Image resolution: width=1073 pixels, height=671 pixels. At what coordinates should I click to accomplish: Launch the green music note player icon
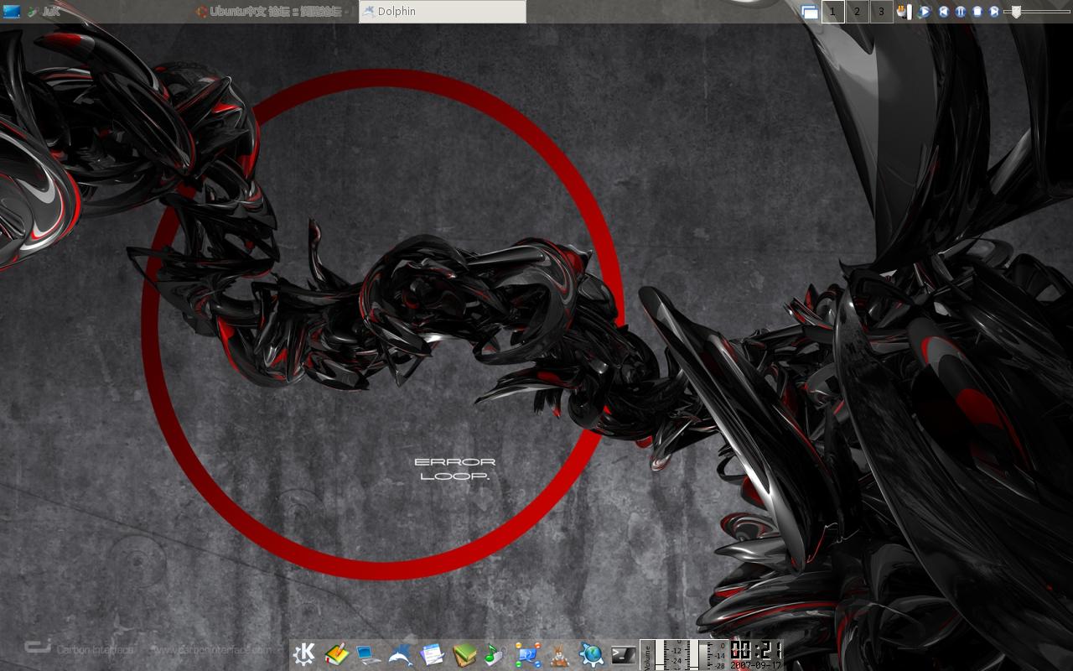(x=495, y=654)
